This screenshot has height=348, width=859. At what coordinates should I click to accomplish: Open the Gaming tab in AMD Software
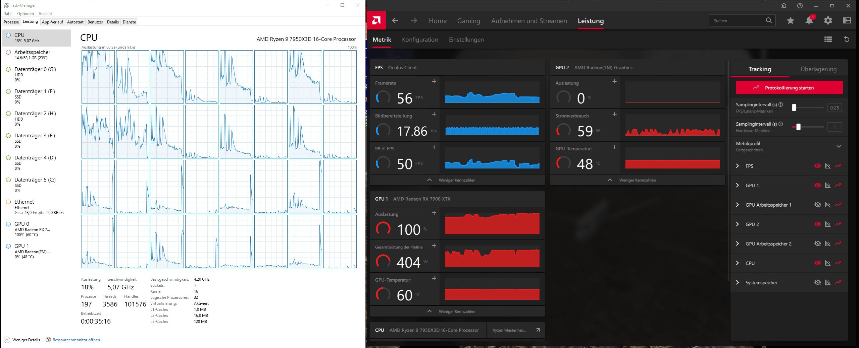[469, 21]
